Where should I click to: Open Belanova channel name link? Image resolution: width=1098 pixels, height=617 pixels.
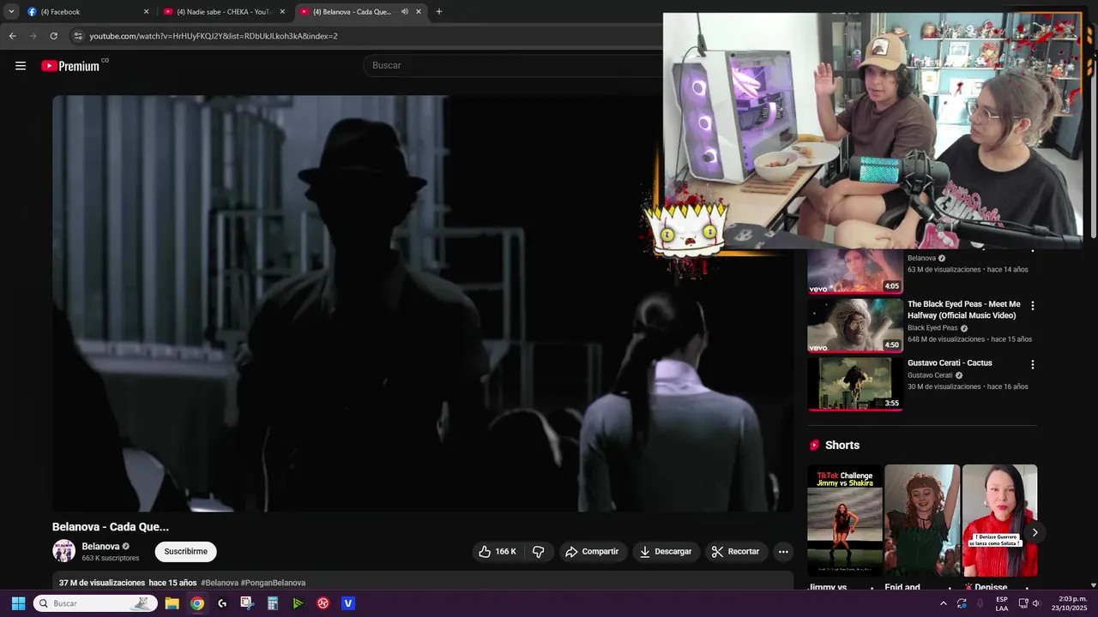[100, 547]
